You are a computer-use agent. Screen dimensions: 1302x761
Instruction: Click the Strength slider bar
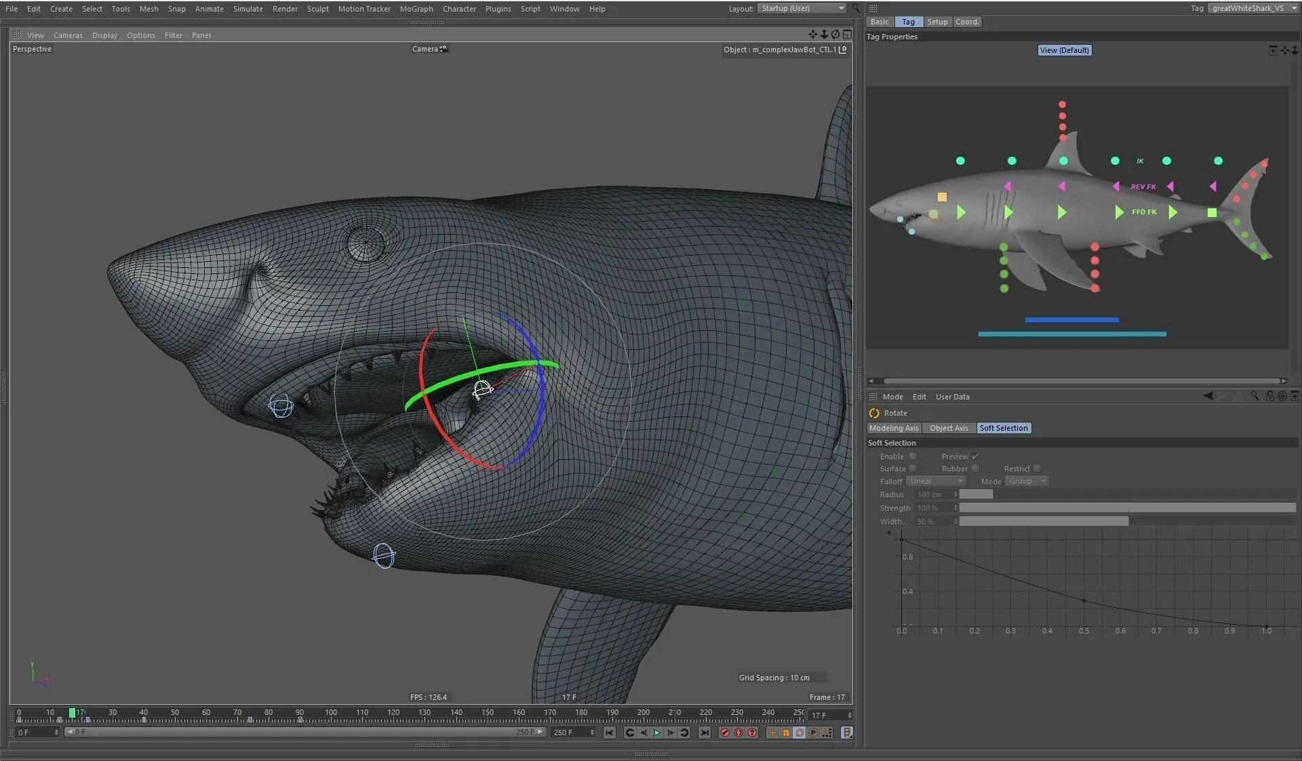click(x=1126, y=508)
